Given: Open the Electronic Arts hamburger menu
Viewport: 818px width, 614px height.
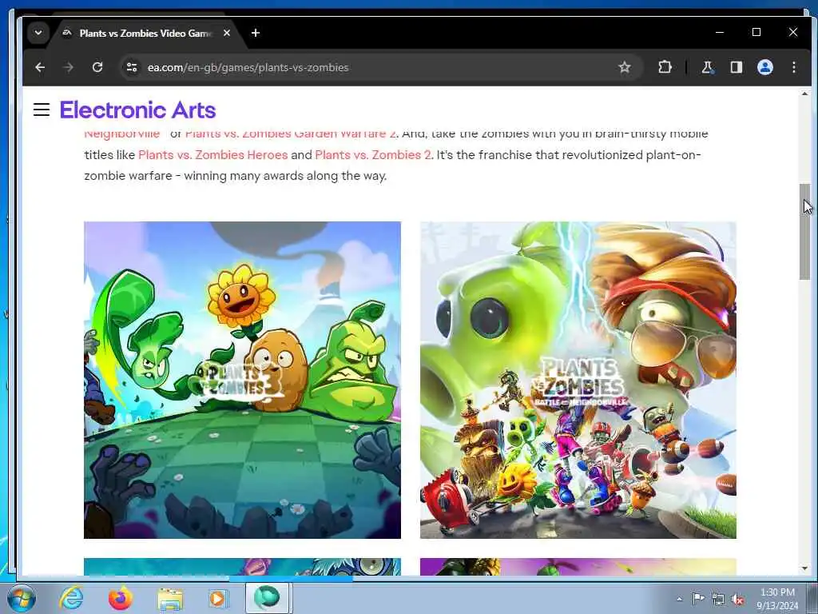Looking at the screenshot, I should pos(42,110).
